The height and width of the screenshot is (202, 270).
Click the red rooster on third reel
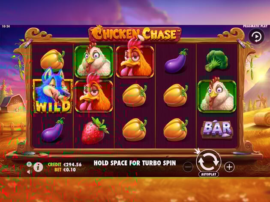[x=135, y=59]
